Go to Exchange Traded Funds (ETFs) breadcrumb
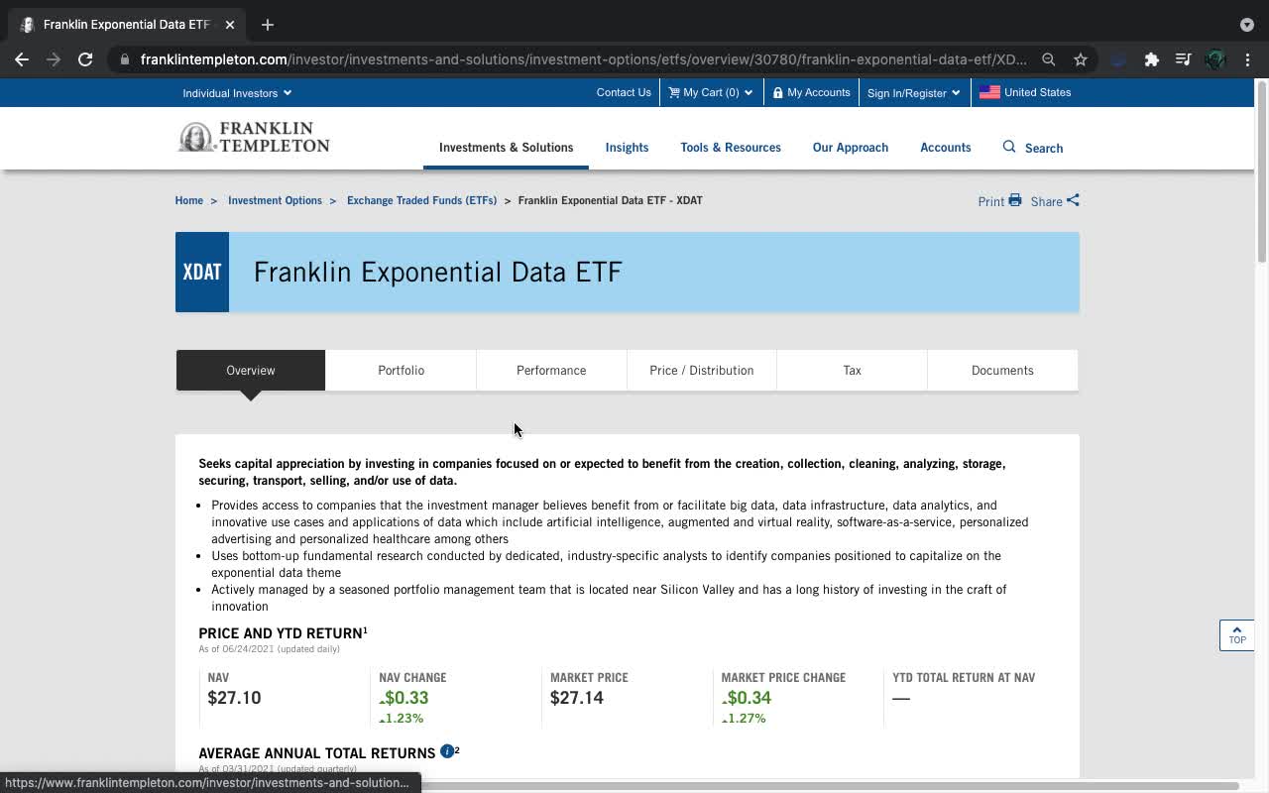This screenshot has width=1269, height=793. tap(421, 200)
